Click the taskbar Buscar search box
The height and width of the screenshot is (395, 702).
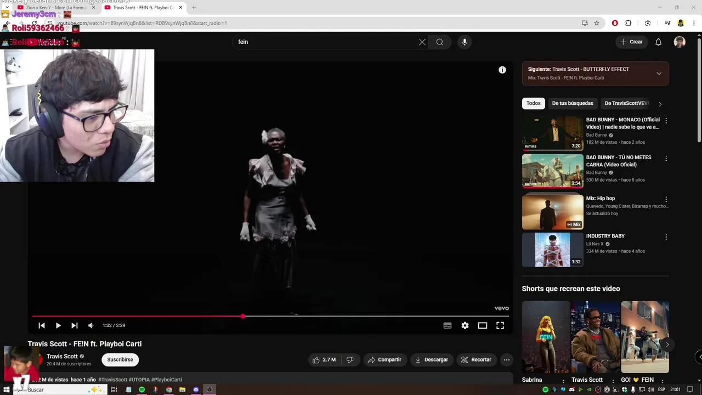(60, 390)
